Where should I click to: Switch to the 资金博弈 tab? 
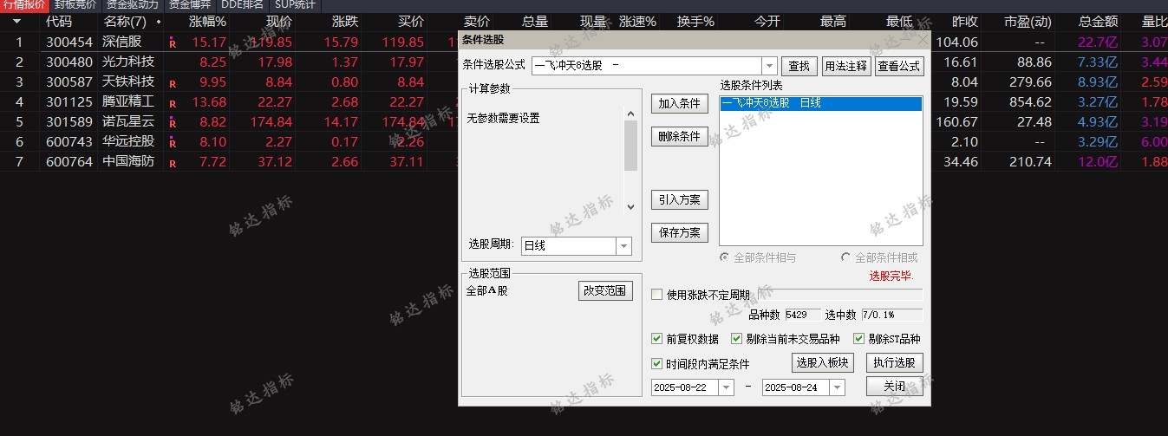pos(190,5)
